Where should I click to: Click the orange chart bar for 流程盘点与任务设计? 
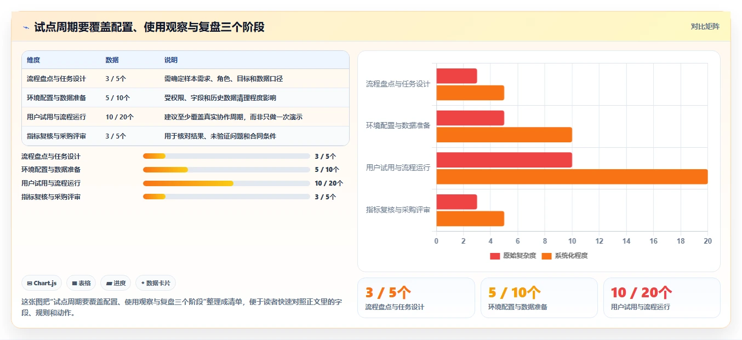470,93
